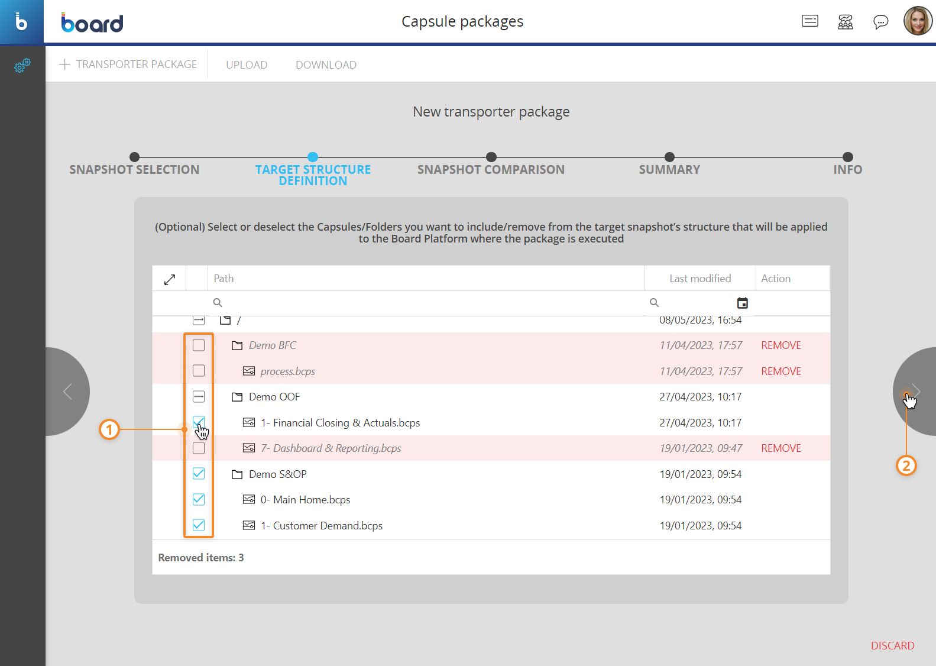Click the Transporter Package menu item
The width and height of the screenshot is (936, 666).
(128, 64)
